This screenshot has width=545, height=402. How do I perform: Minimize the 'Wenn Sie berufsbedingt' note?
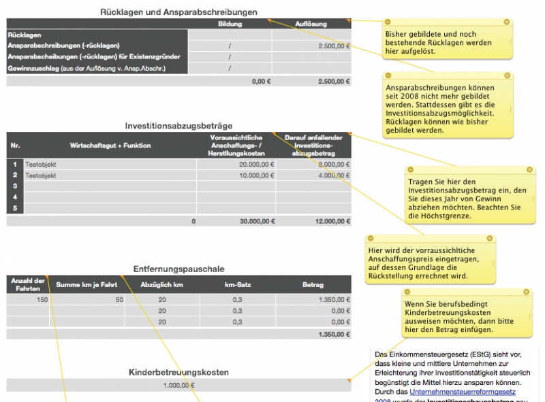[x=407, y=292]
